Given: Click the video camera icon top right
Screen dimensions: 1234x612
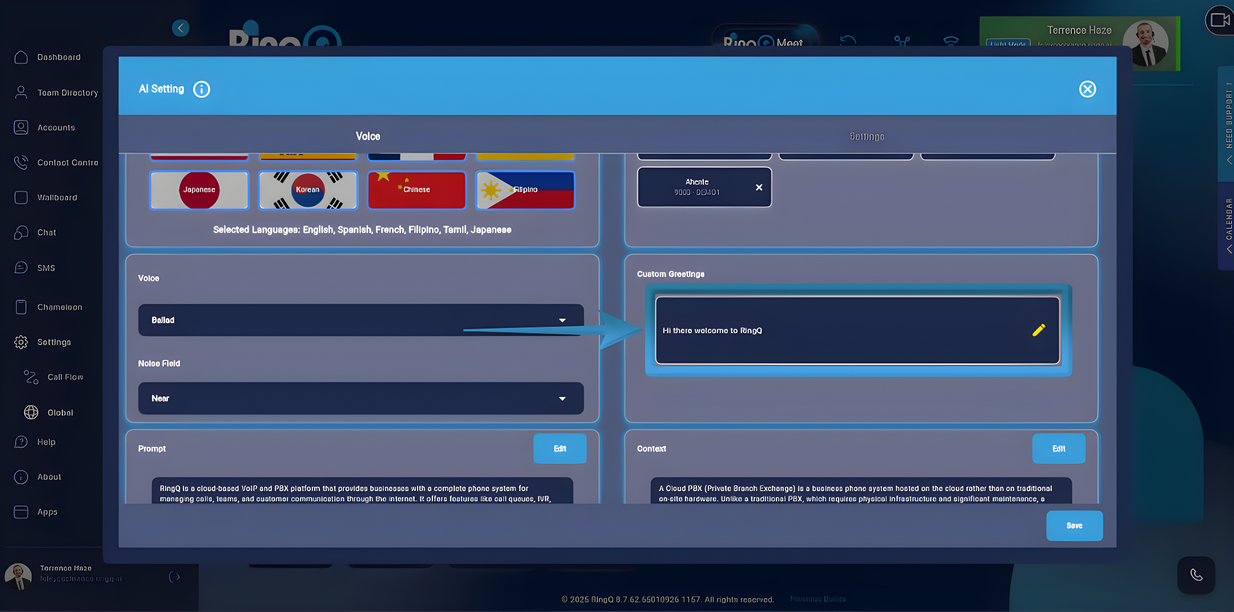Looking at the screenshot, I should 1220,20.
